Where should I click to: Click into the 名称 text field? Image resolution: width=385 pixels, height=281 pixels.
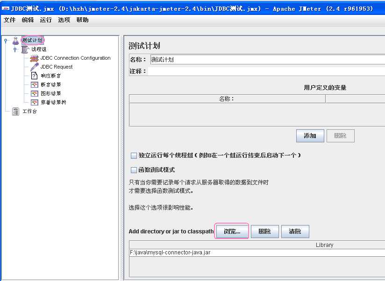pos(267,60)
